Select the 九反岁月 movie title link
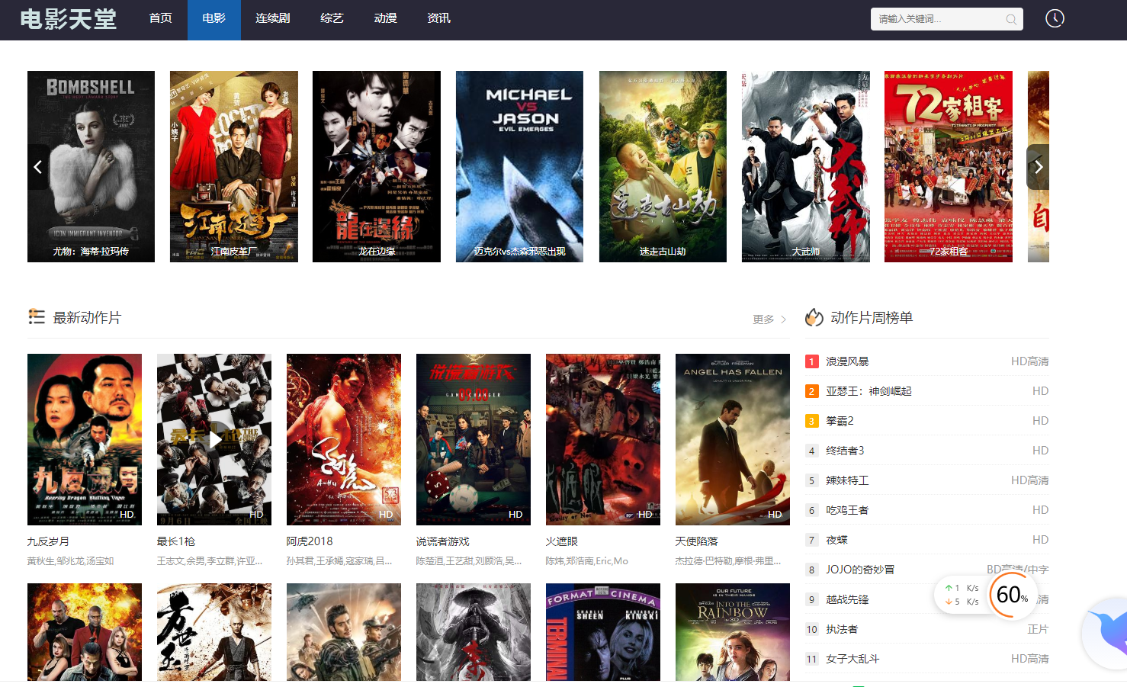This screenshot has width=1127, height=687. tap(48, 541)
